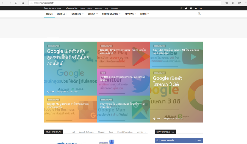Image resolution: width=247 pixels, height=144 pixels.
Task: Expand the MORE navigation menu
Action: point(144,14)
